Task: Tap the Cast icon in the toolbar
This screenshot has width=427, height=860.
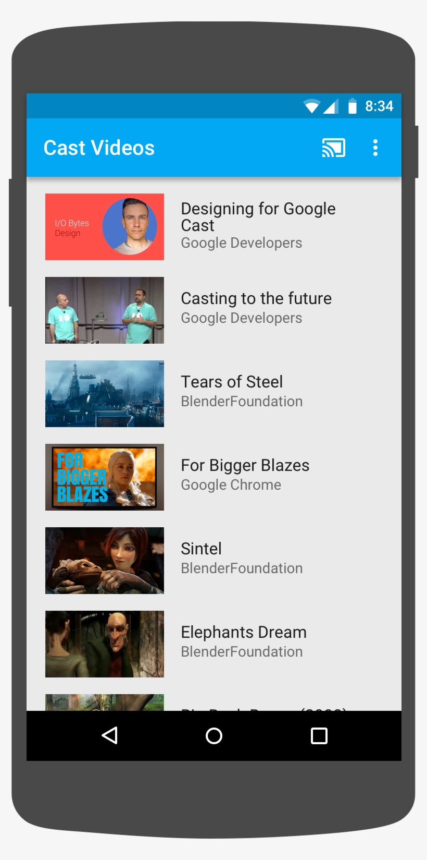Action: coord(333,148)
